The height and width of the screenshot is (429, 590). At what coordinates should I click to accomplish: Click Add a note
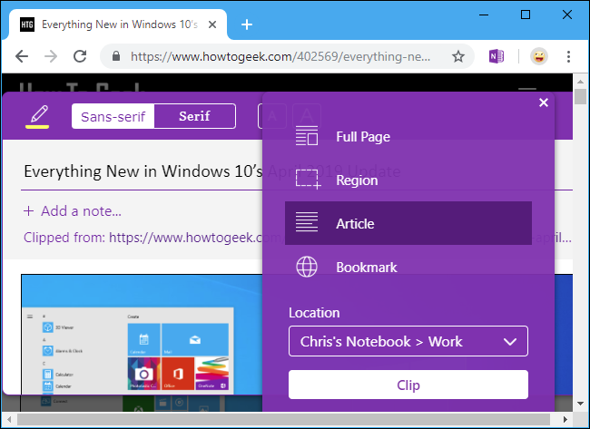point(73,211)
